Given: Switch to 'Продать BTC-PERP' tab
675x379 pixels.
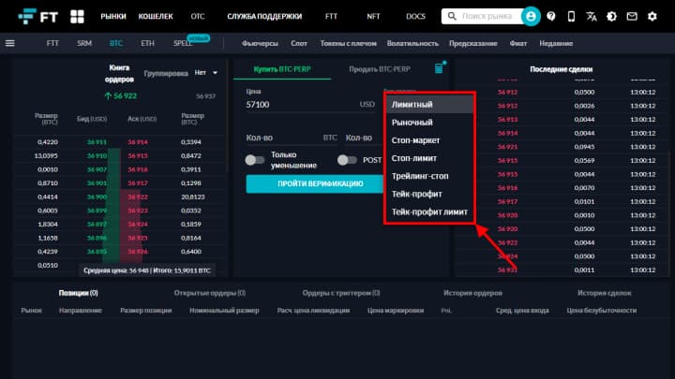Looking at the screenshot, I should (380, 71).
